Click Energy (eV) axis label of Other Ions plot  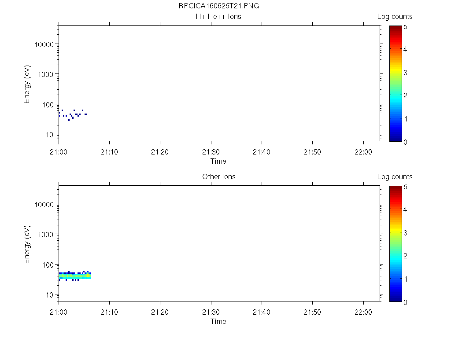(x=27, y=244)
